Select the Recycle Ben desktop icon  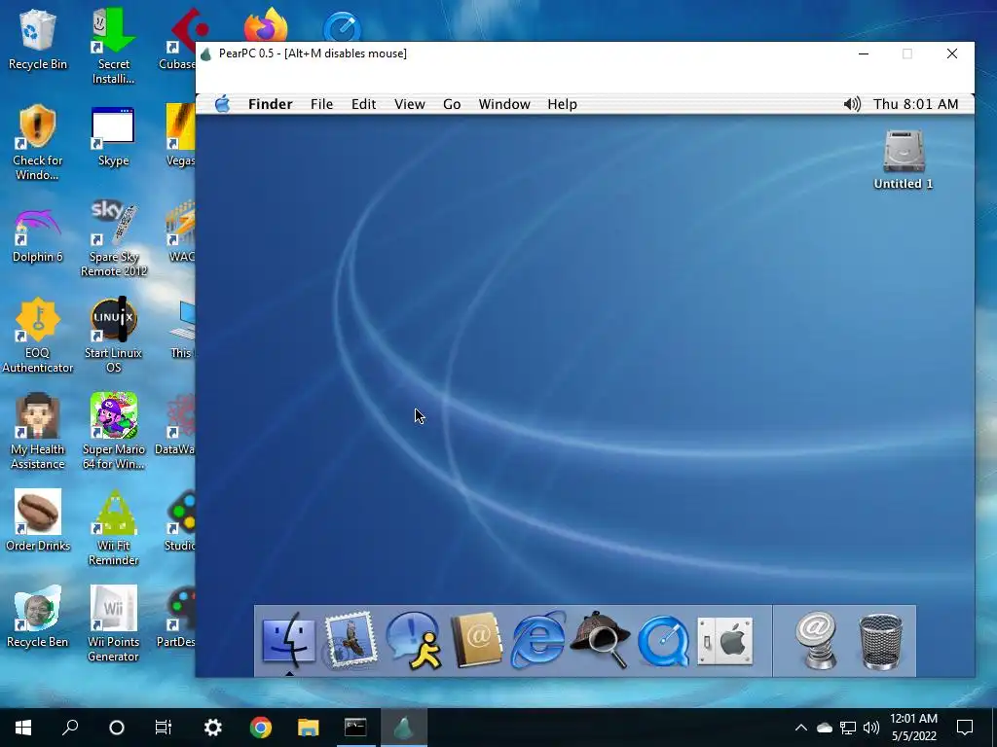tap(38, 617)
